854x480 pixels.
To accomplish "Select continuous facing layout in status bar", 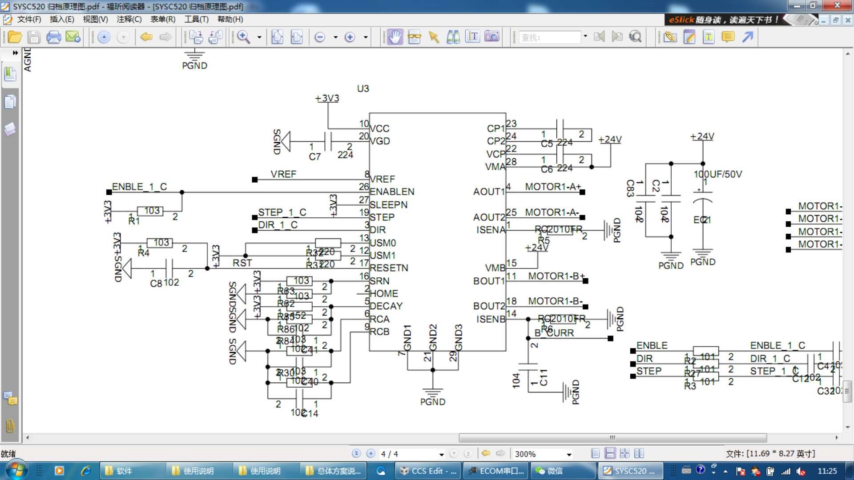I will [x=624, y=453].
